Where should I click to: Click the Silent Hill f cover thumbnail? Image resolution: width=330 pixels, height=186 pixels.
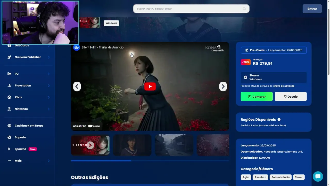point(90,23)
